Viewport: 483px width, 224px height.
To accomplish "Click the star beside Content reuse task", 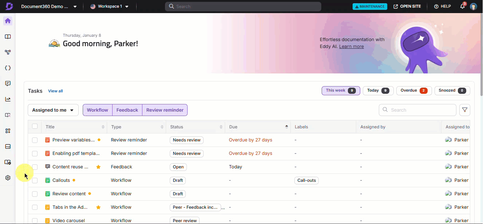I will pos(98,167).
